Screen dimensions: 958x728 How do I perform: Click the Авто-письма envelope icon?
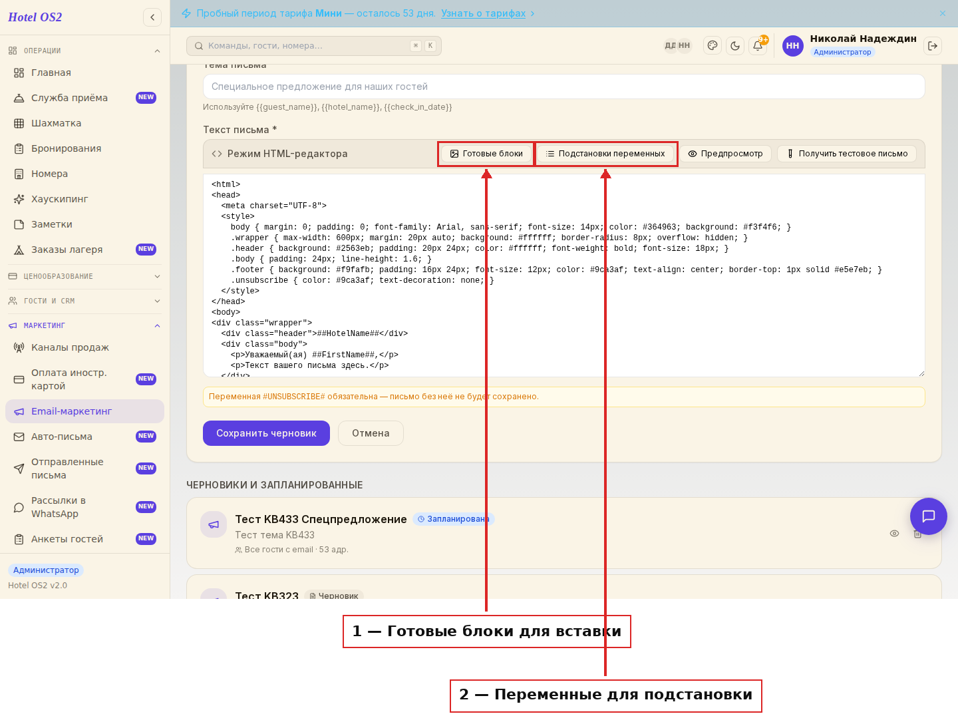coord(19,437)
